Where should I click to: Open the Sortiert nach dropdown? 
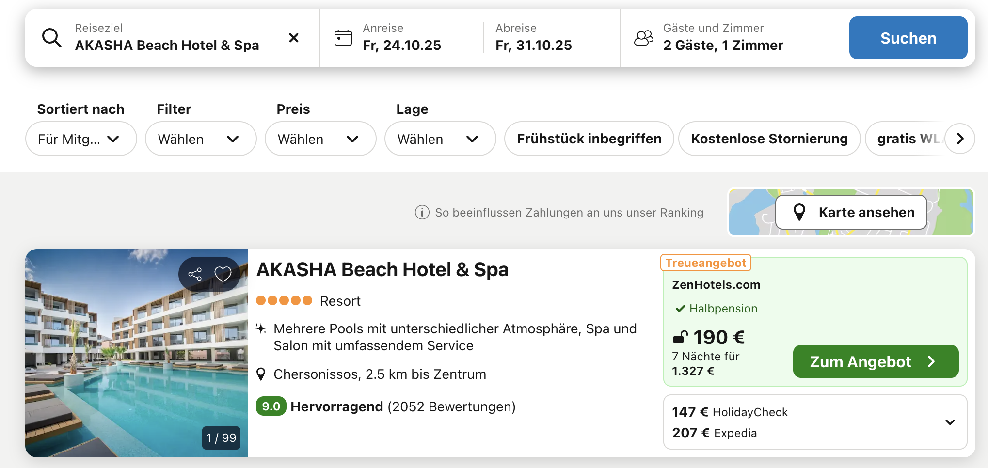pos(81,139)
